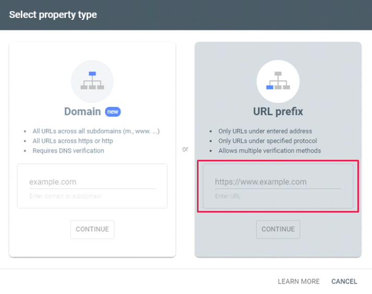Image resolution: width=372 pixels, height=294 pixels.
Task: Open the LEARN MORE link
Action: [299, 281]
